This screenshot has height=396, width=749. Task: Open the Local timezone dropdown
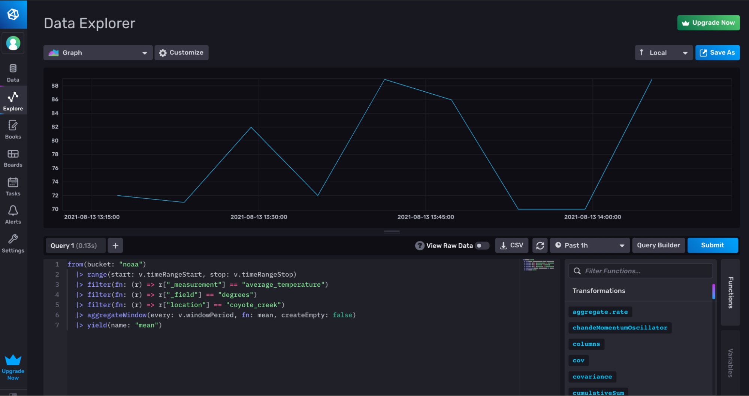coord(663,53)
